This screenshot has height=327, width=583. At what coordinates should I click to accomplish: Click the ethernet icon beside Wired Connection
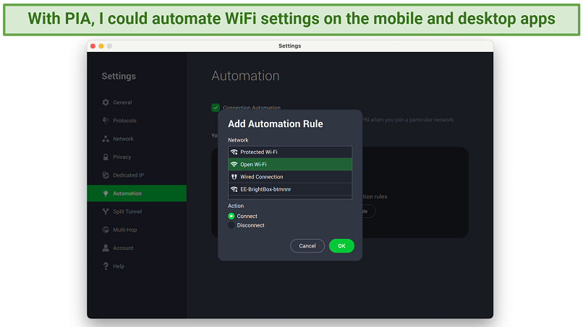(234, 177)
